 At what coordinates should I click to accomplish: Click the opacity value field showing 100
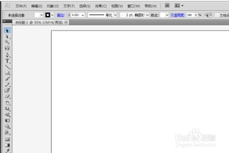(190, 15)
